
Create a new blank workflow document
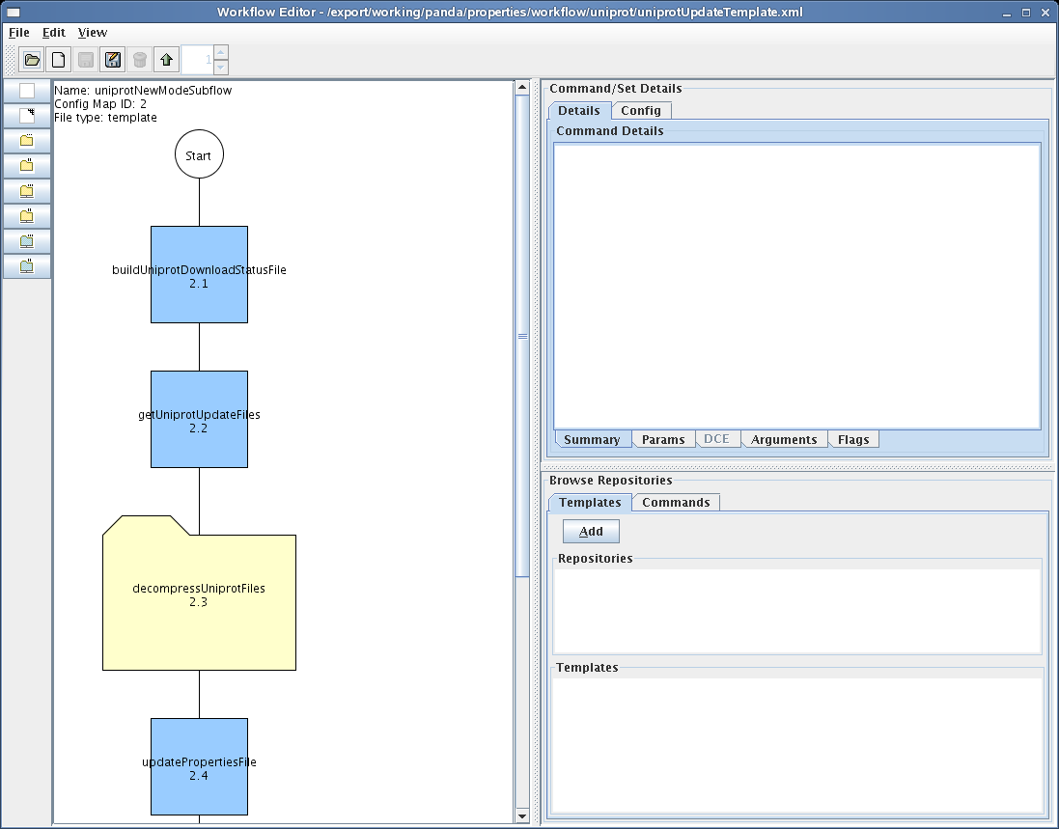pos(59,60)
